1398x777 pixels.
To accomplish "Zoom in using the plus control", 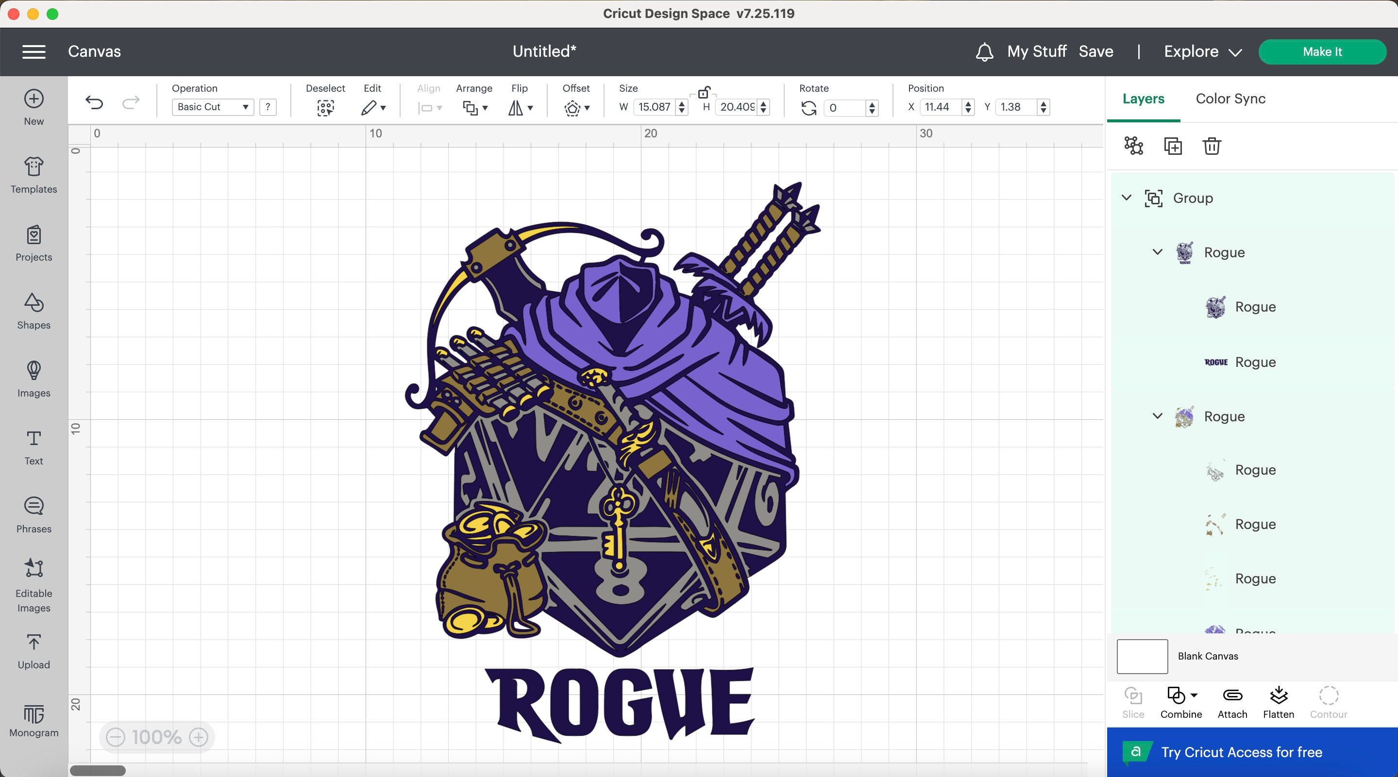I will click(199, 737).
